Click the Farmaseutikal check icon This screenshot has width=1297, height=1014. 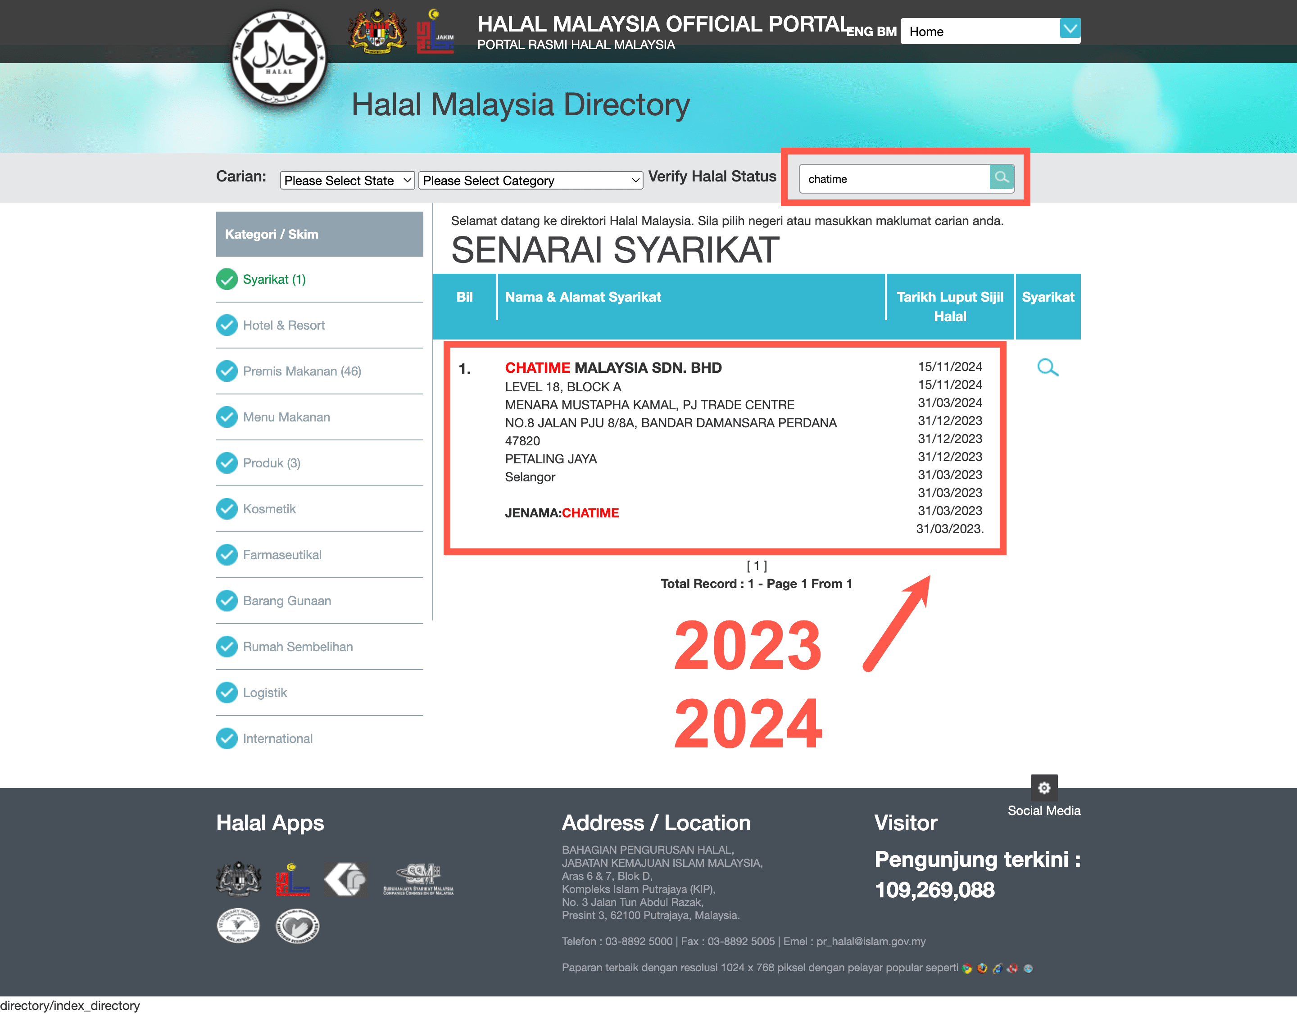coord(227,554)
